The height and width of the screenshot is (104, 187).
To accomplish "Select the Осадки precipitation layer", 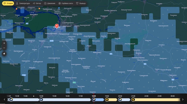I will 8,3.
